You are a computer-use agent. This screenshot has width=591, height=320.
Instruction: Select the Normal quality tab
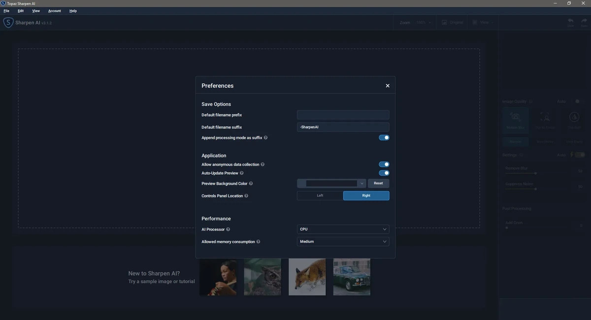click(x=516, y=142)
